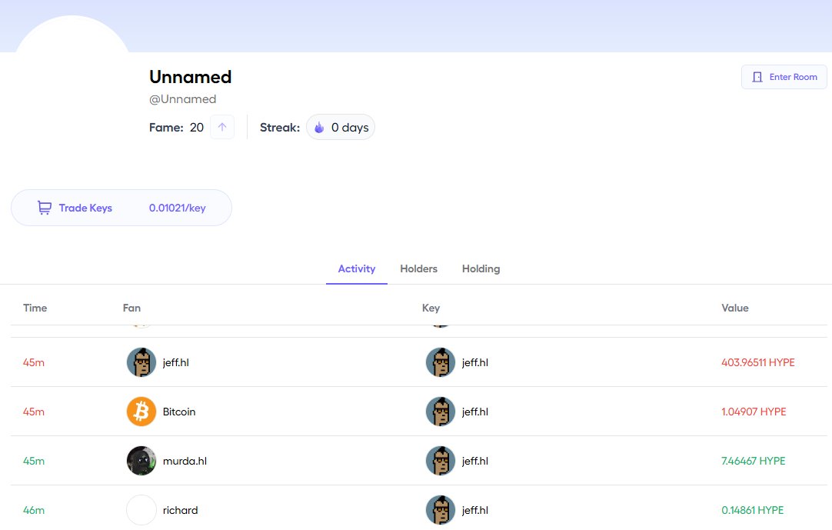Click the Fame upvote arrow icon
Image resolution: width=832 pixels, height=530 pixels.
(x=222, y=128)
